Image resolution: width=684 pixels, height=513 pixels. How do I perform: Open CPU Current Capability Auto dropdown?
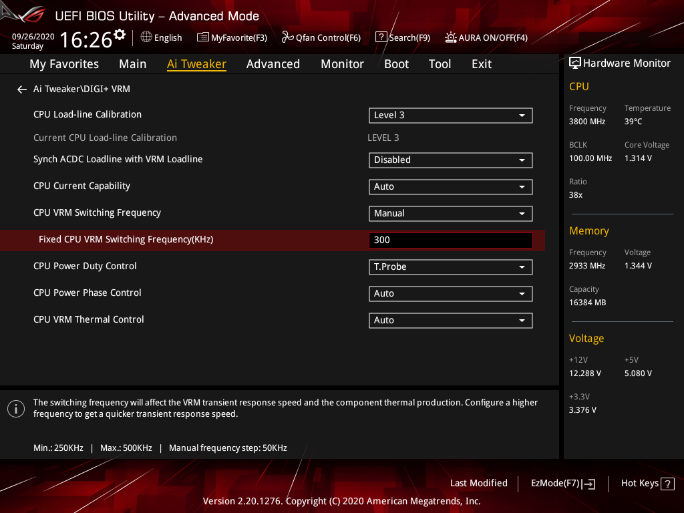tap(451, 187)
